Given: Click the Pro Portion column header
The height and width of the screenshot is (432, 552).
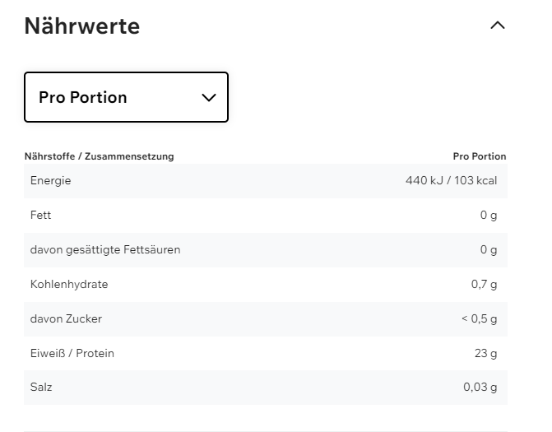Looking at the screenshot, I should [x=480, y=156].
